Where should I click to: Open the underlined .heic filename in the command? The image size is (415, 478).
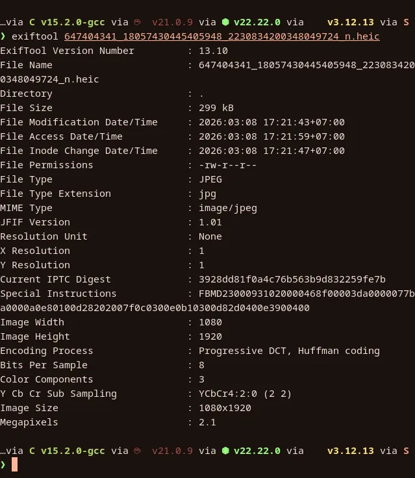221,36
